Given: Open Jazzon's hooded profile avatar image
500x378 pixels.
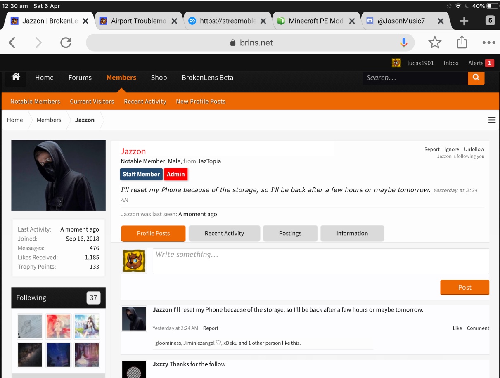Looking at the screenshot, I should [58, 175].
